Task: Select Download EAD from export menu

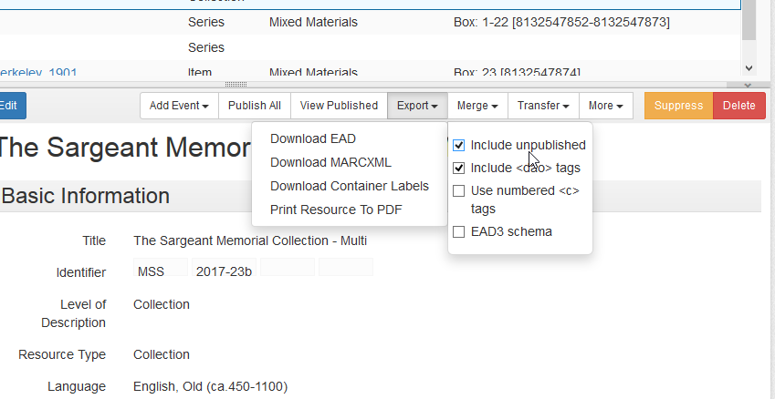Action: tap(313, 138)
